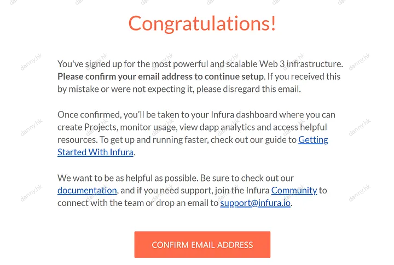This screenshot has height=265, width=394.
Task: Click the phrase create Projects
Action: [88, 127]
